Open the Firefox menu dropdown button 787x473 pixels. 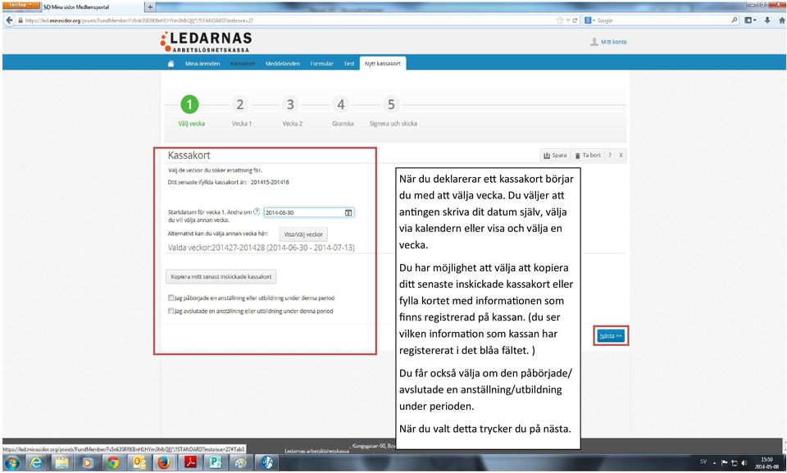coord(21,5)
